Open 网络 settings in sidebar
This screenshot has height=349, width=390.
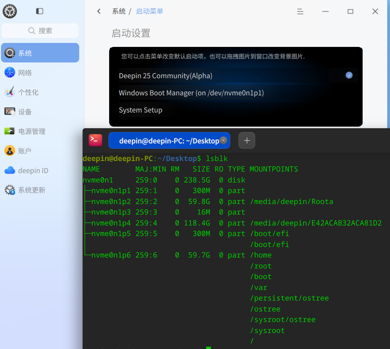[40, 73]
